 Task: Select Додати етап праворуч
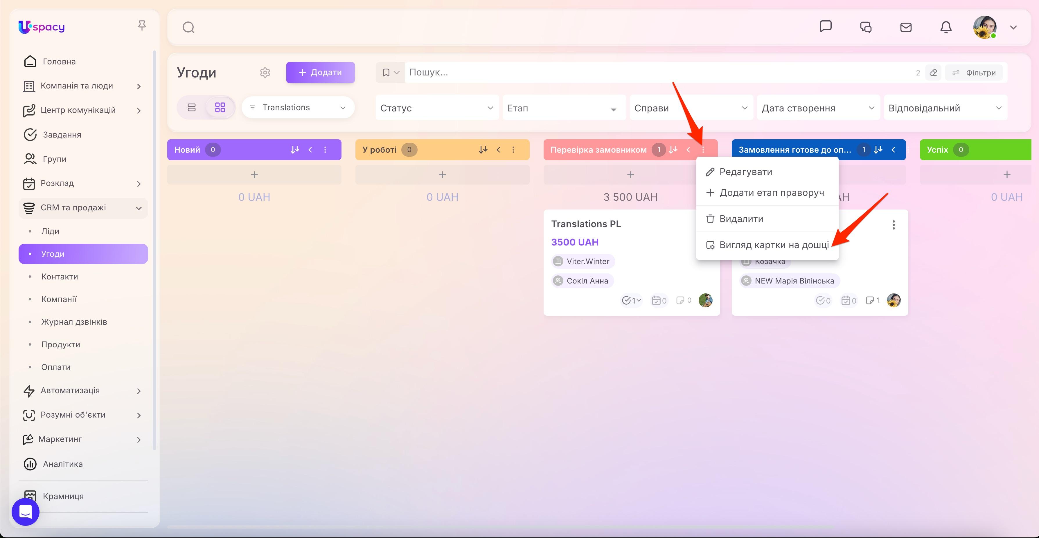click(767, 193)
